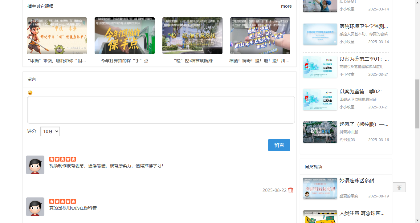
Task: Open the emoji picker above the comment box
Action: [x=30, y=92]
